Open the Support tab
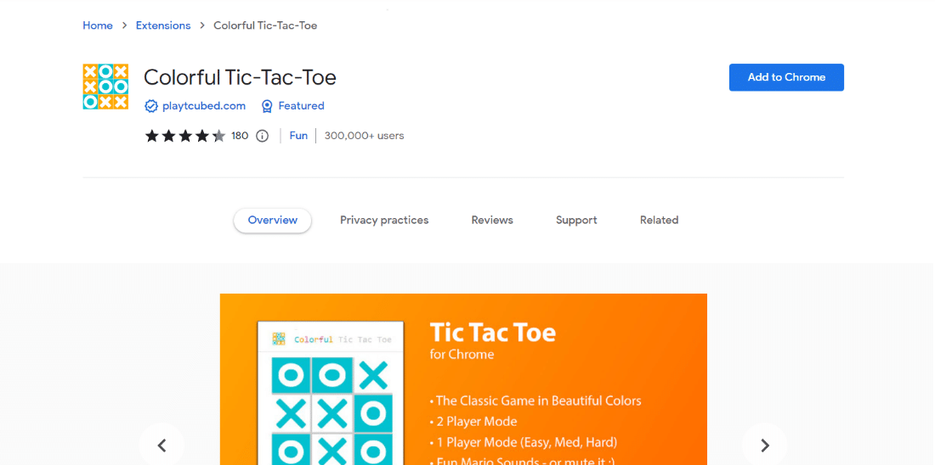 coord(576,221)
